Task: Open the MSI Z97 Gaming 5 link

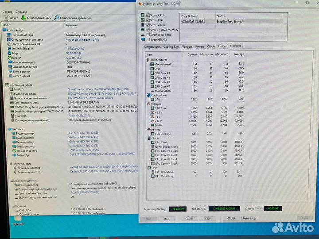Action: (x=102, y=94)
